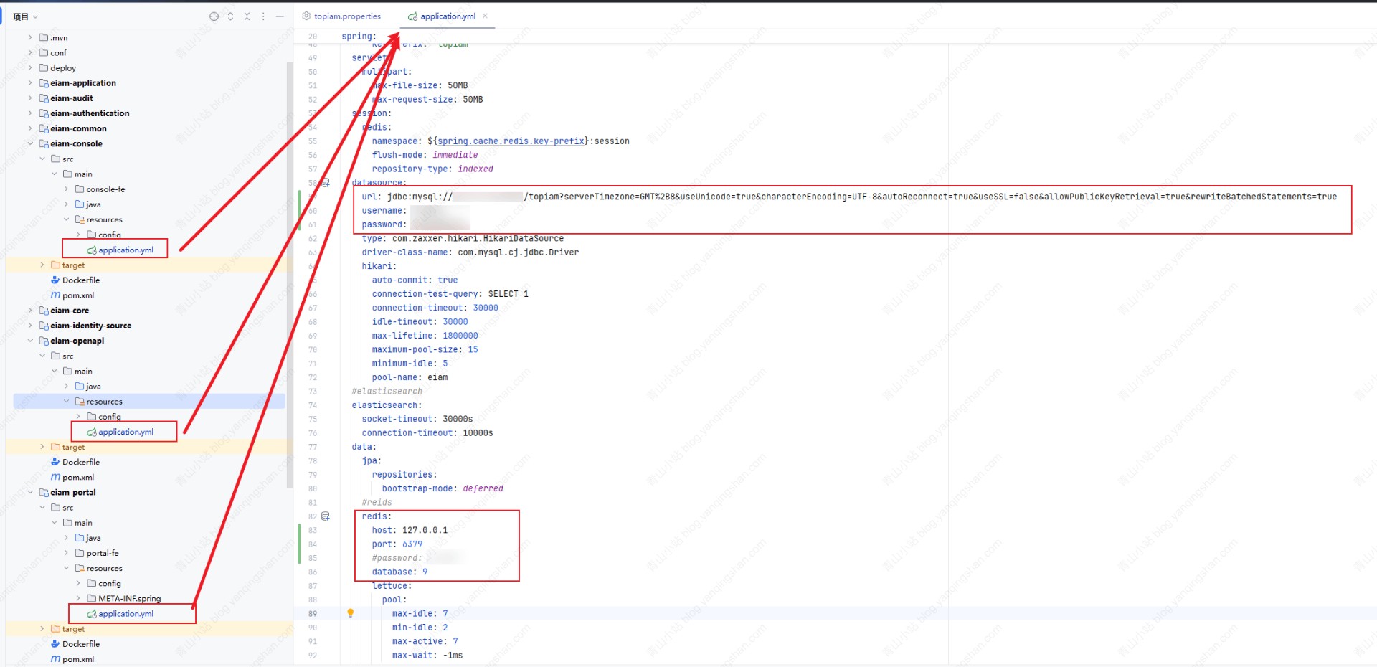Click the 'connection-test-query: SELECT 1' line
The image size is (1377, 667).
(450, 294)
